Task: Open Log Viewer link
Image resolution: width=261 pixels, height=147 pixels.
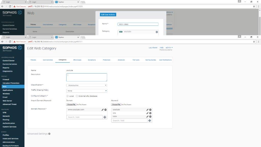Action: [153, 47]
